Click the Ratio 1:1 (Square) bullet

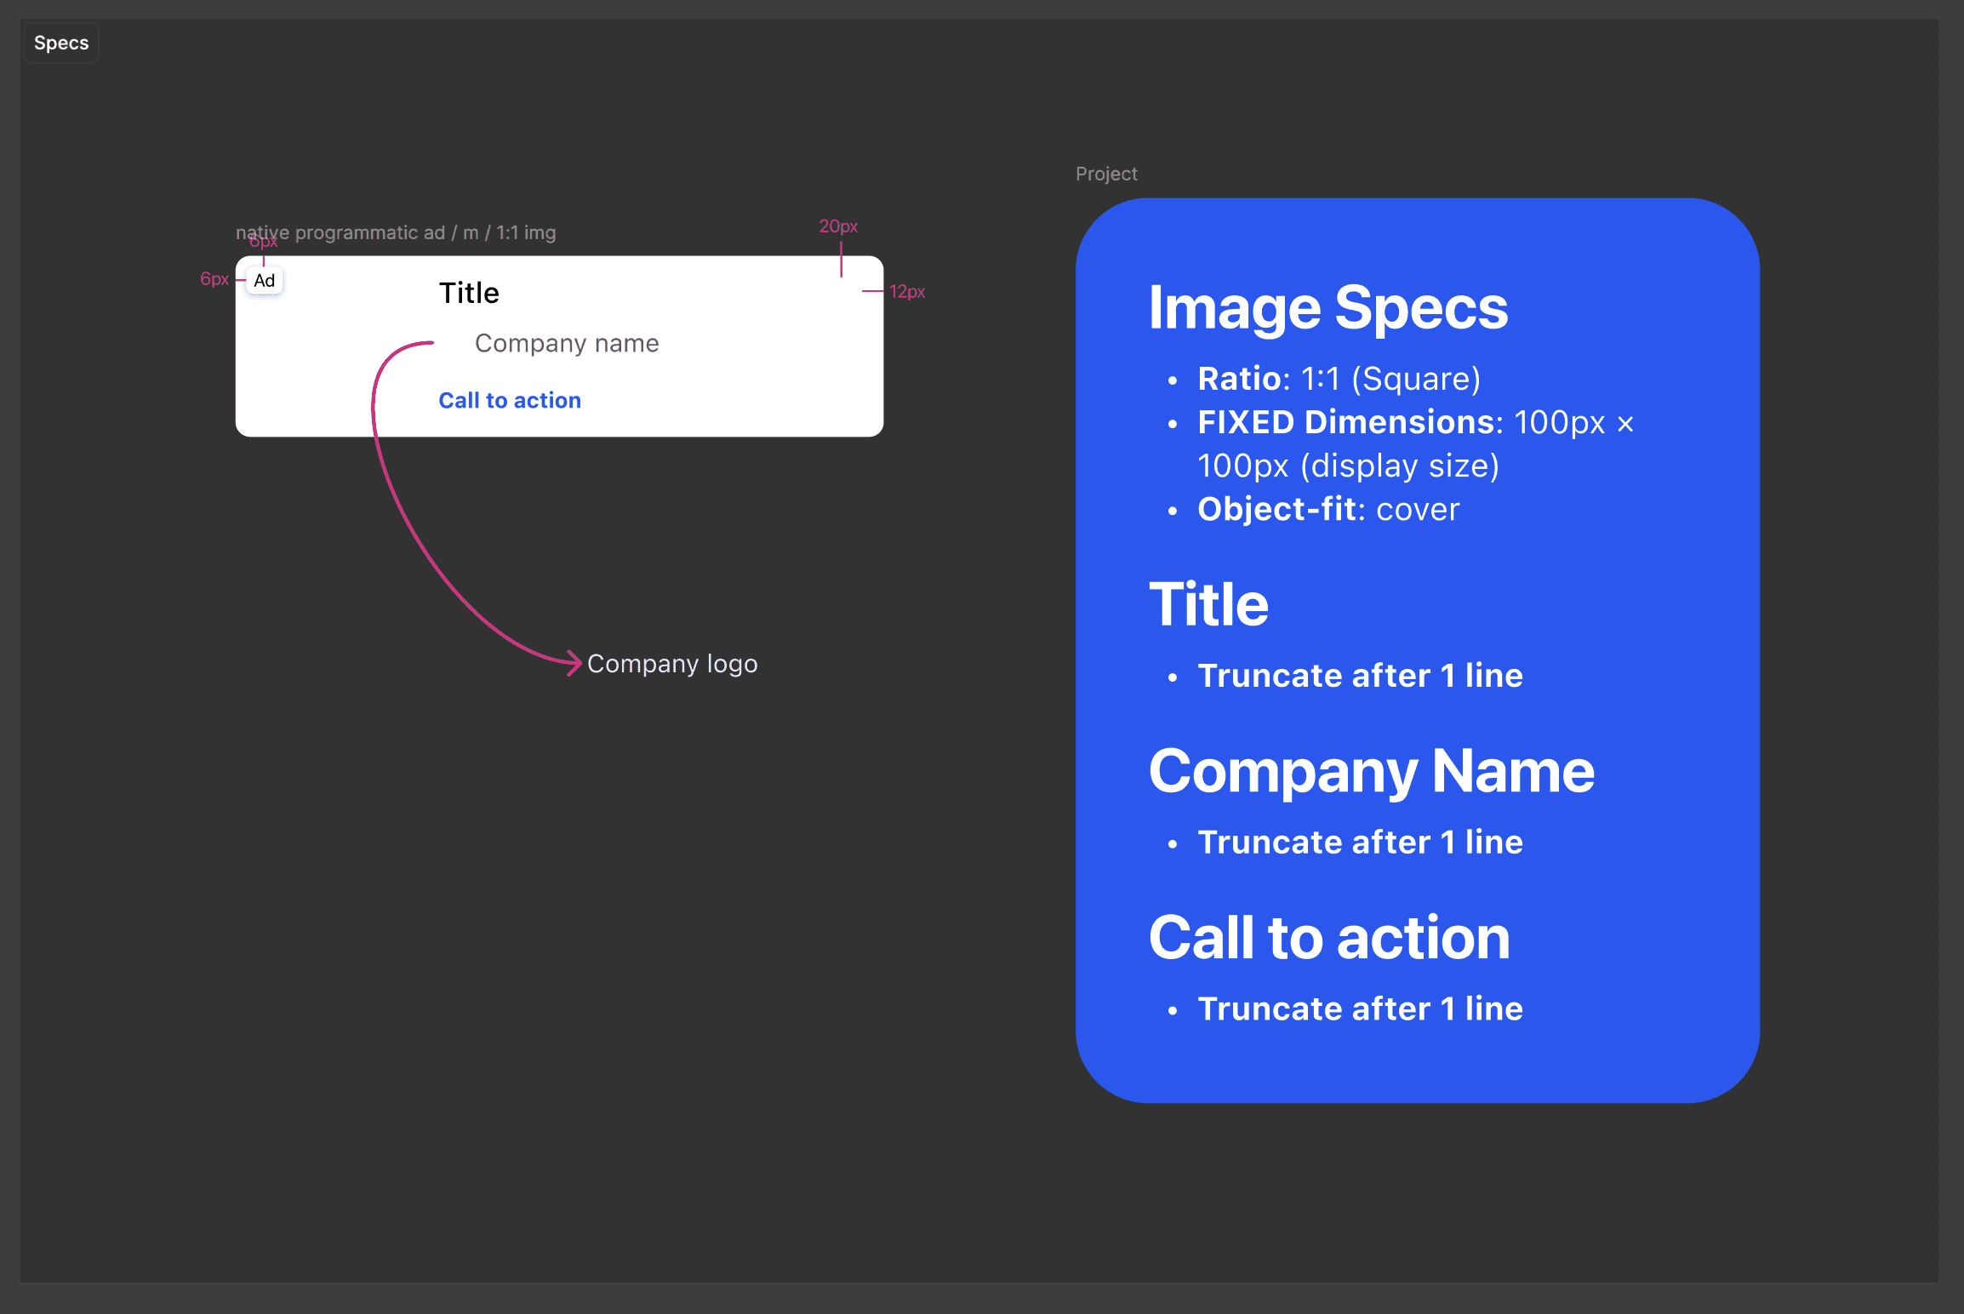[x=1338, y=379]
